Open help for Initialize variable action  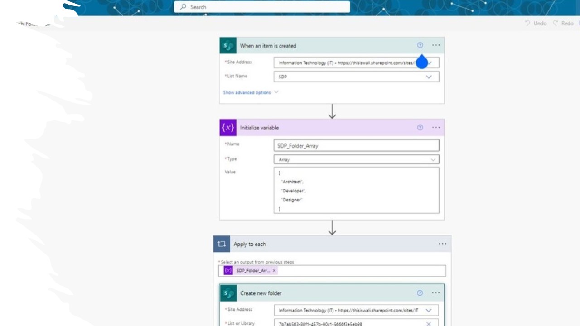[420, 128]
